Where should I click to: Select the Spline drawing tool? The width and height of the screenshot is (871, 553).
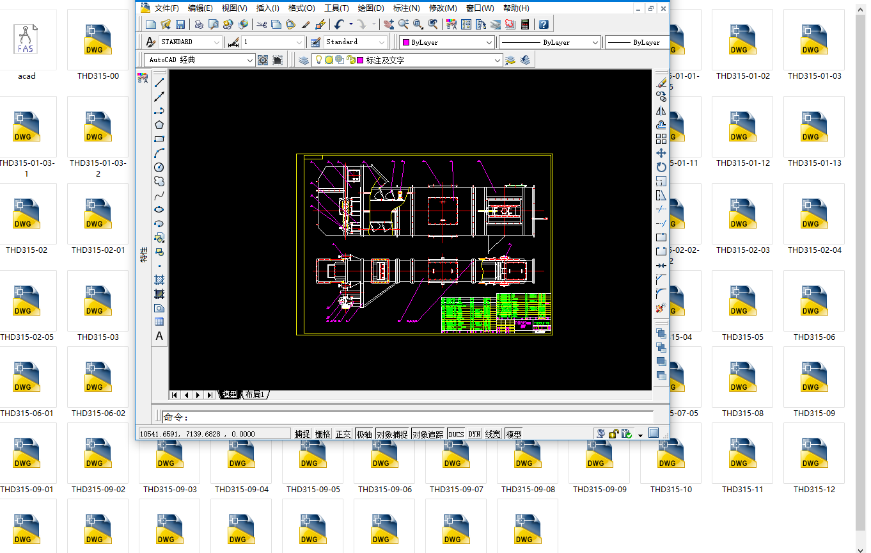pyautogui.click(x=159, y=195)
